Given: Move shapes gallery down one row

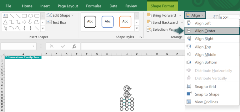Looking at the screenshot, I should [43, 22].
